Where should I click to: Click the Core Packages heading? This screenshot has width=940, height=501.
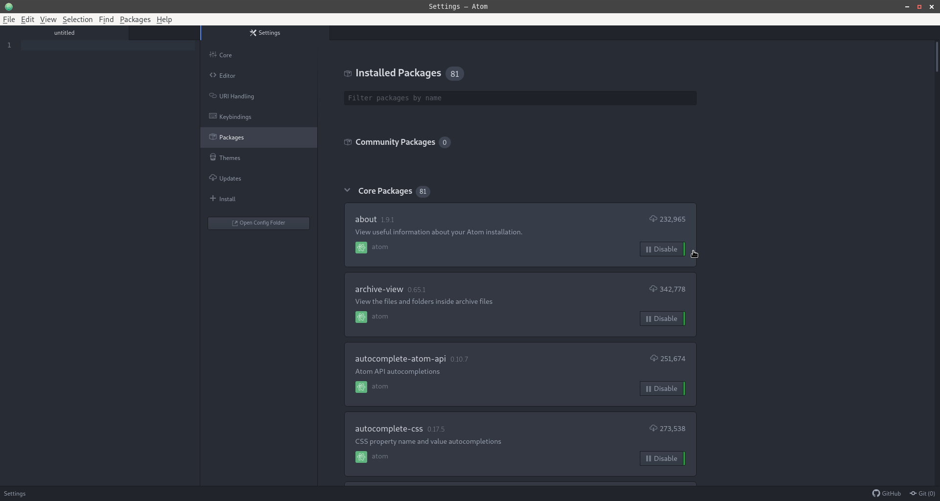coord(385,191)
